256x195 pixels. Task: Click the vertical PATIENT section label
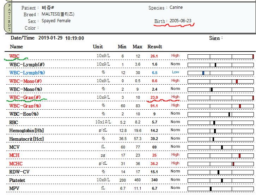click(x=9, y=18)
